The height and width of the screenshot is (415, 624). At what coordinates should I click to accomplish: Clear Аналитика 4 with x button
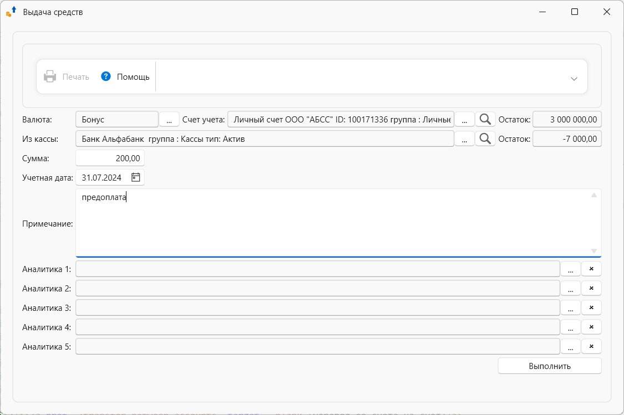click(x=591, y=327)
